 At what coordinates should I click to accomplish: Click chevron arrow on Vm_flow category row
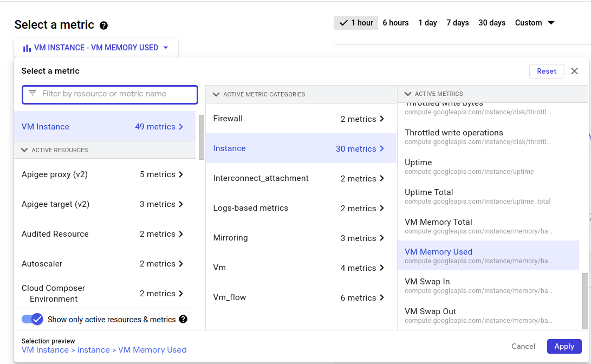tap(382, 298)
